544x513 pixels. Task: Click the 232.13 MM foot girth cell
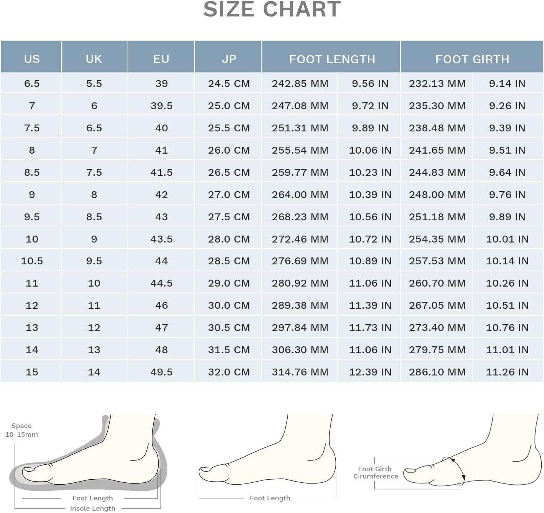(437, 84)
